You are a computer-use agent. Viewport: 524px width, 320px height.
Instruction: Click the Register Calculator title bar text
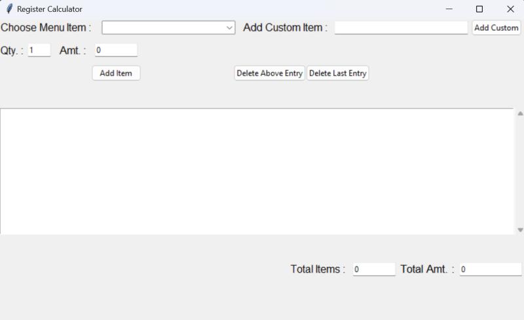coord(50,9)
